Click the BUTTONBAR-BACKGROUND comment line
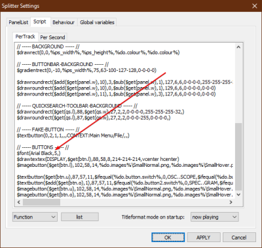Viewport: 262px width, 248px height. (63, 64)
